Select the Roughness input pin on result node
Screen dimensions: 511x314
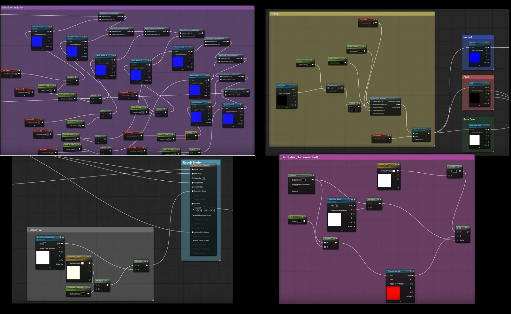coord(193,183)
